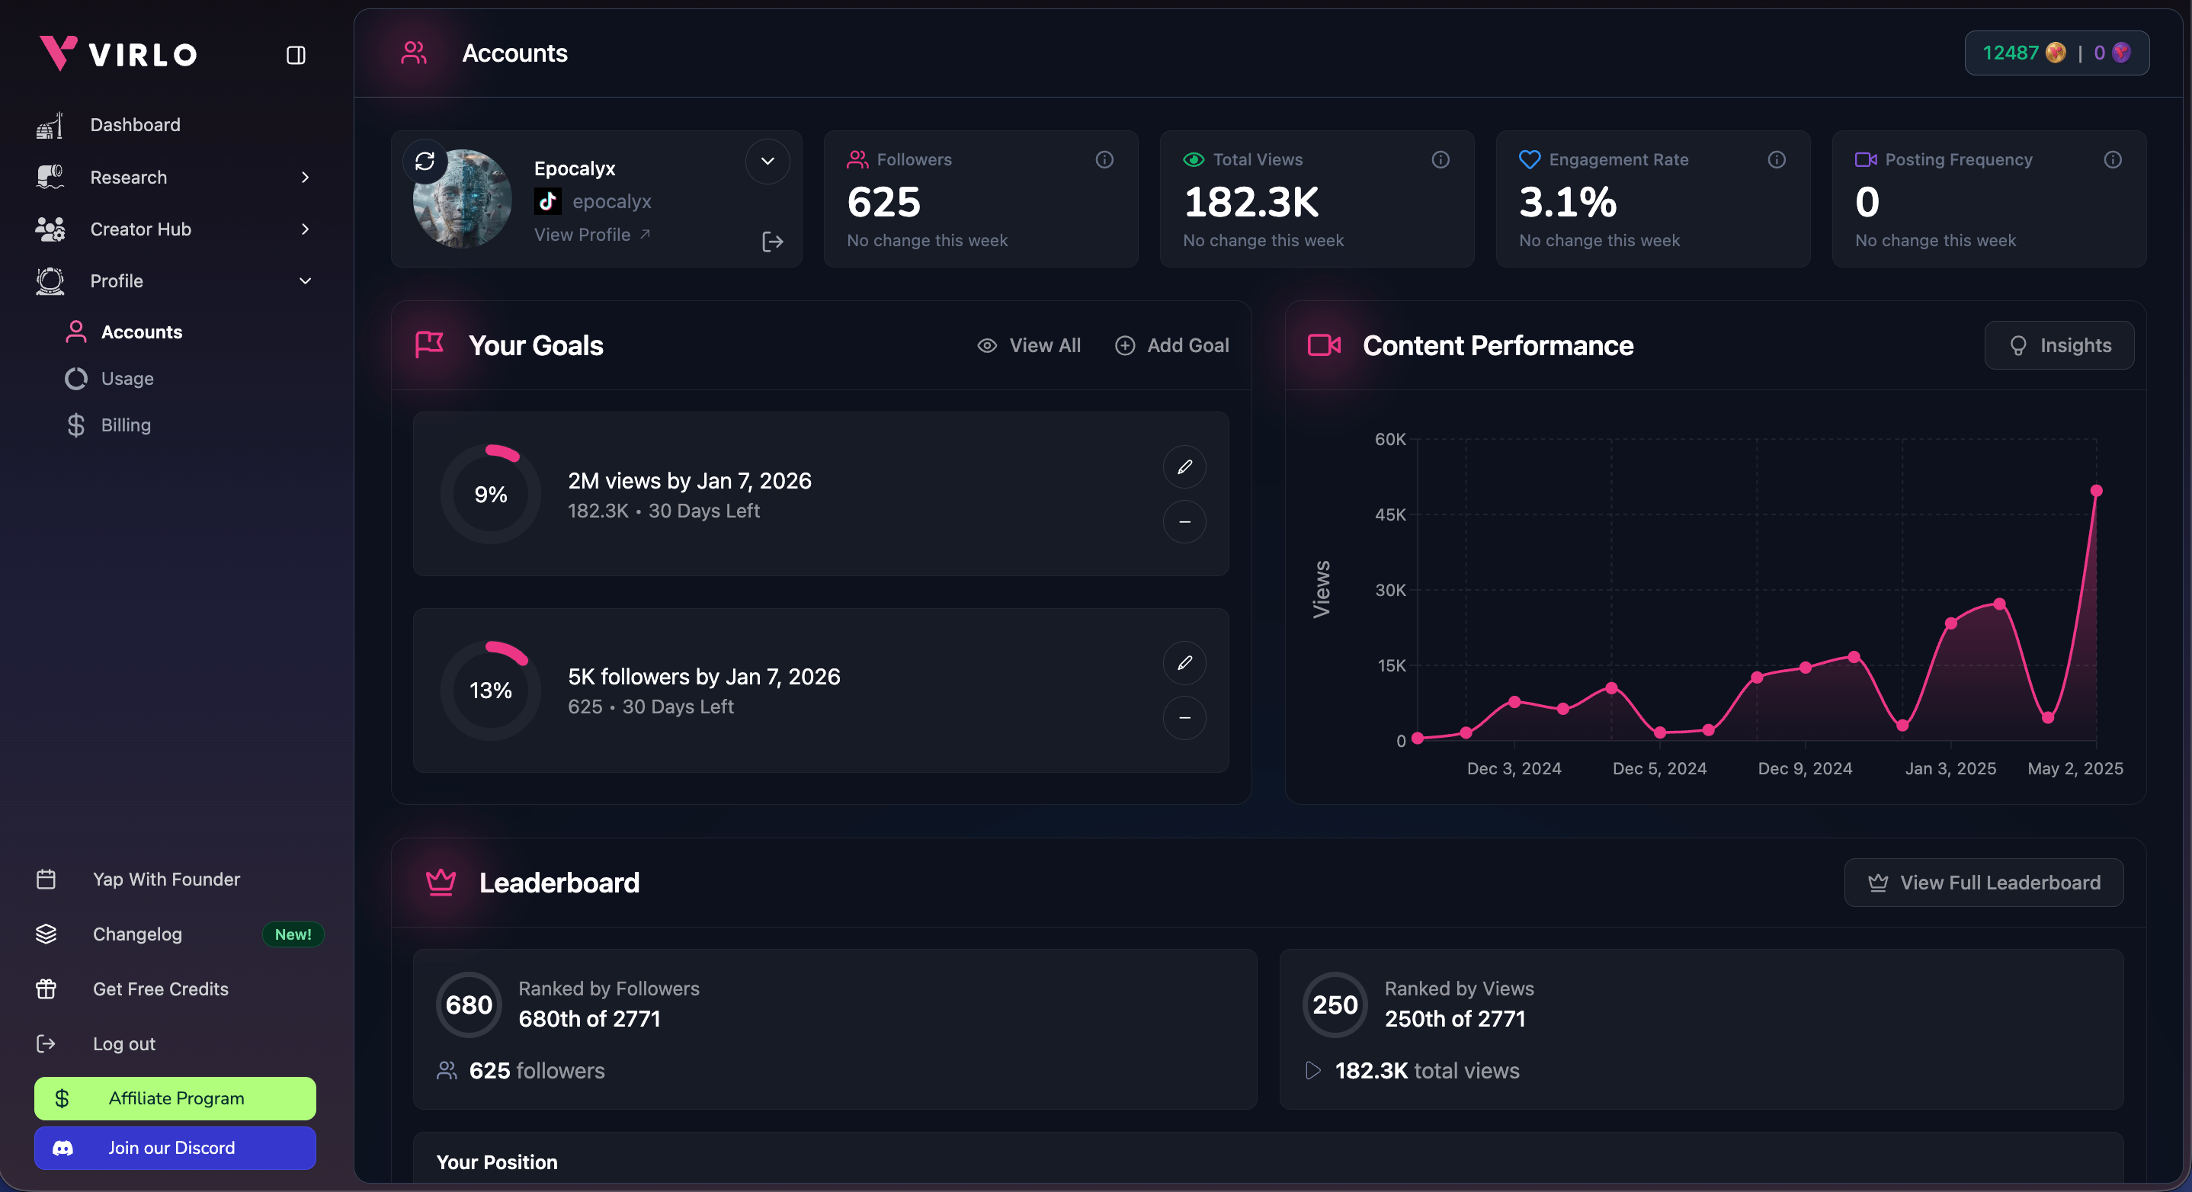Expand the Research sidebar arrow
The height and width of the screenshot is (1192, 2192).
pos(305,177)
